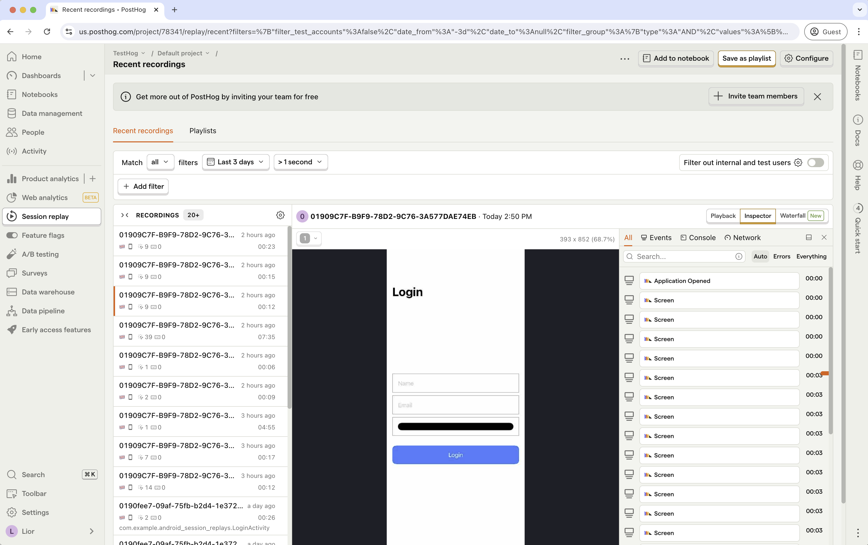The height and width of the screenshot is (545, 868).
Task: Add new Product analytics insight
Action: pos(93,179)
